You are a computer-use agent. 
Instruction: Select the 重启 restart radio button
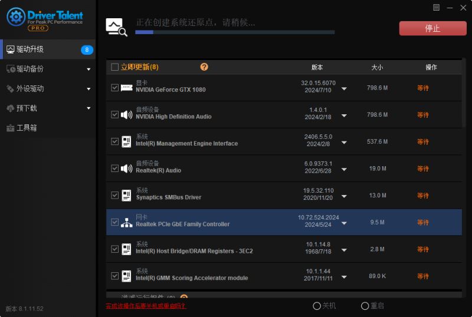pyautogui.click(x=365, y=306)
